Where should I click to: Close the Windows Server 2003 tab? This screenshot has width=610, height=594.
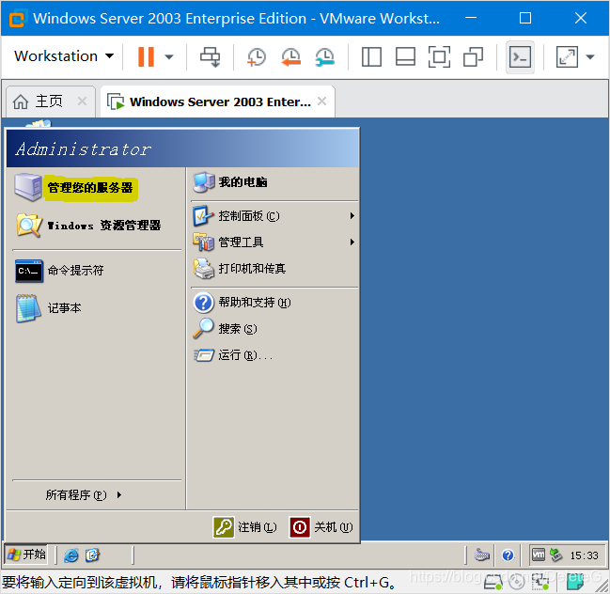tap(321, 102)
